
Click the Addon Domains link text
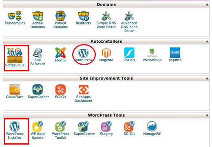coord(38,25)
